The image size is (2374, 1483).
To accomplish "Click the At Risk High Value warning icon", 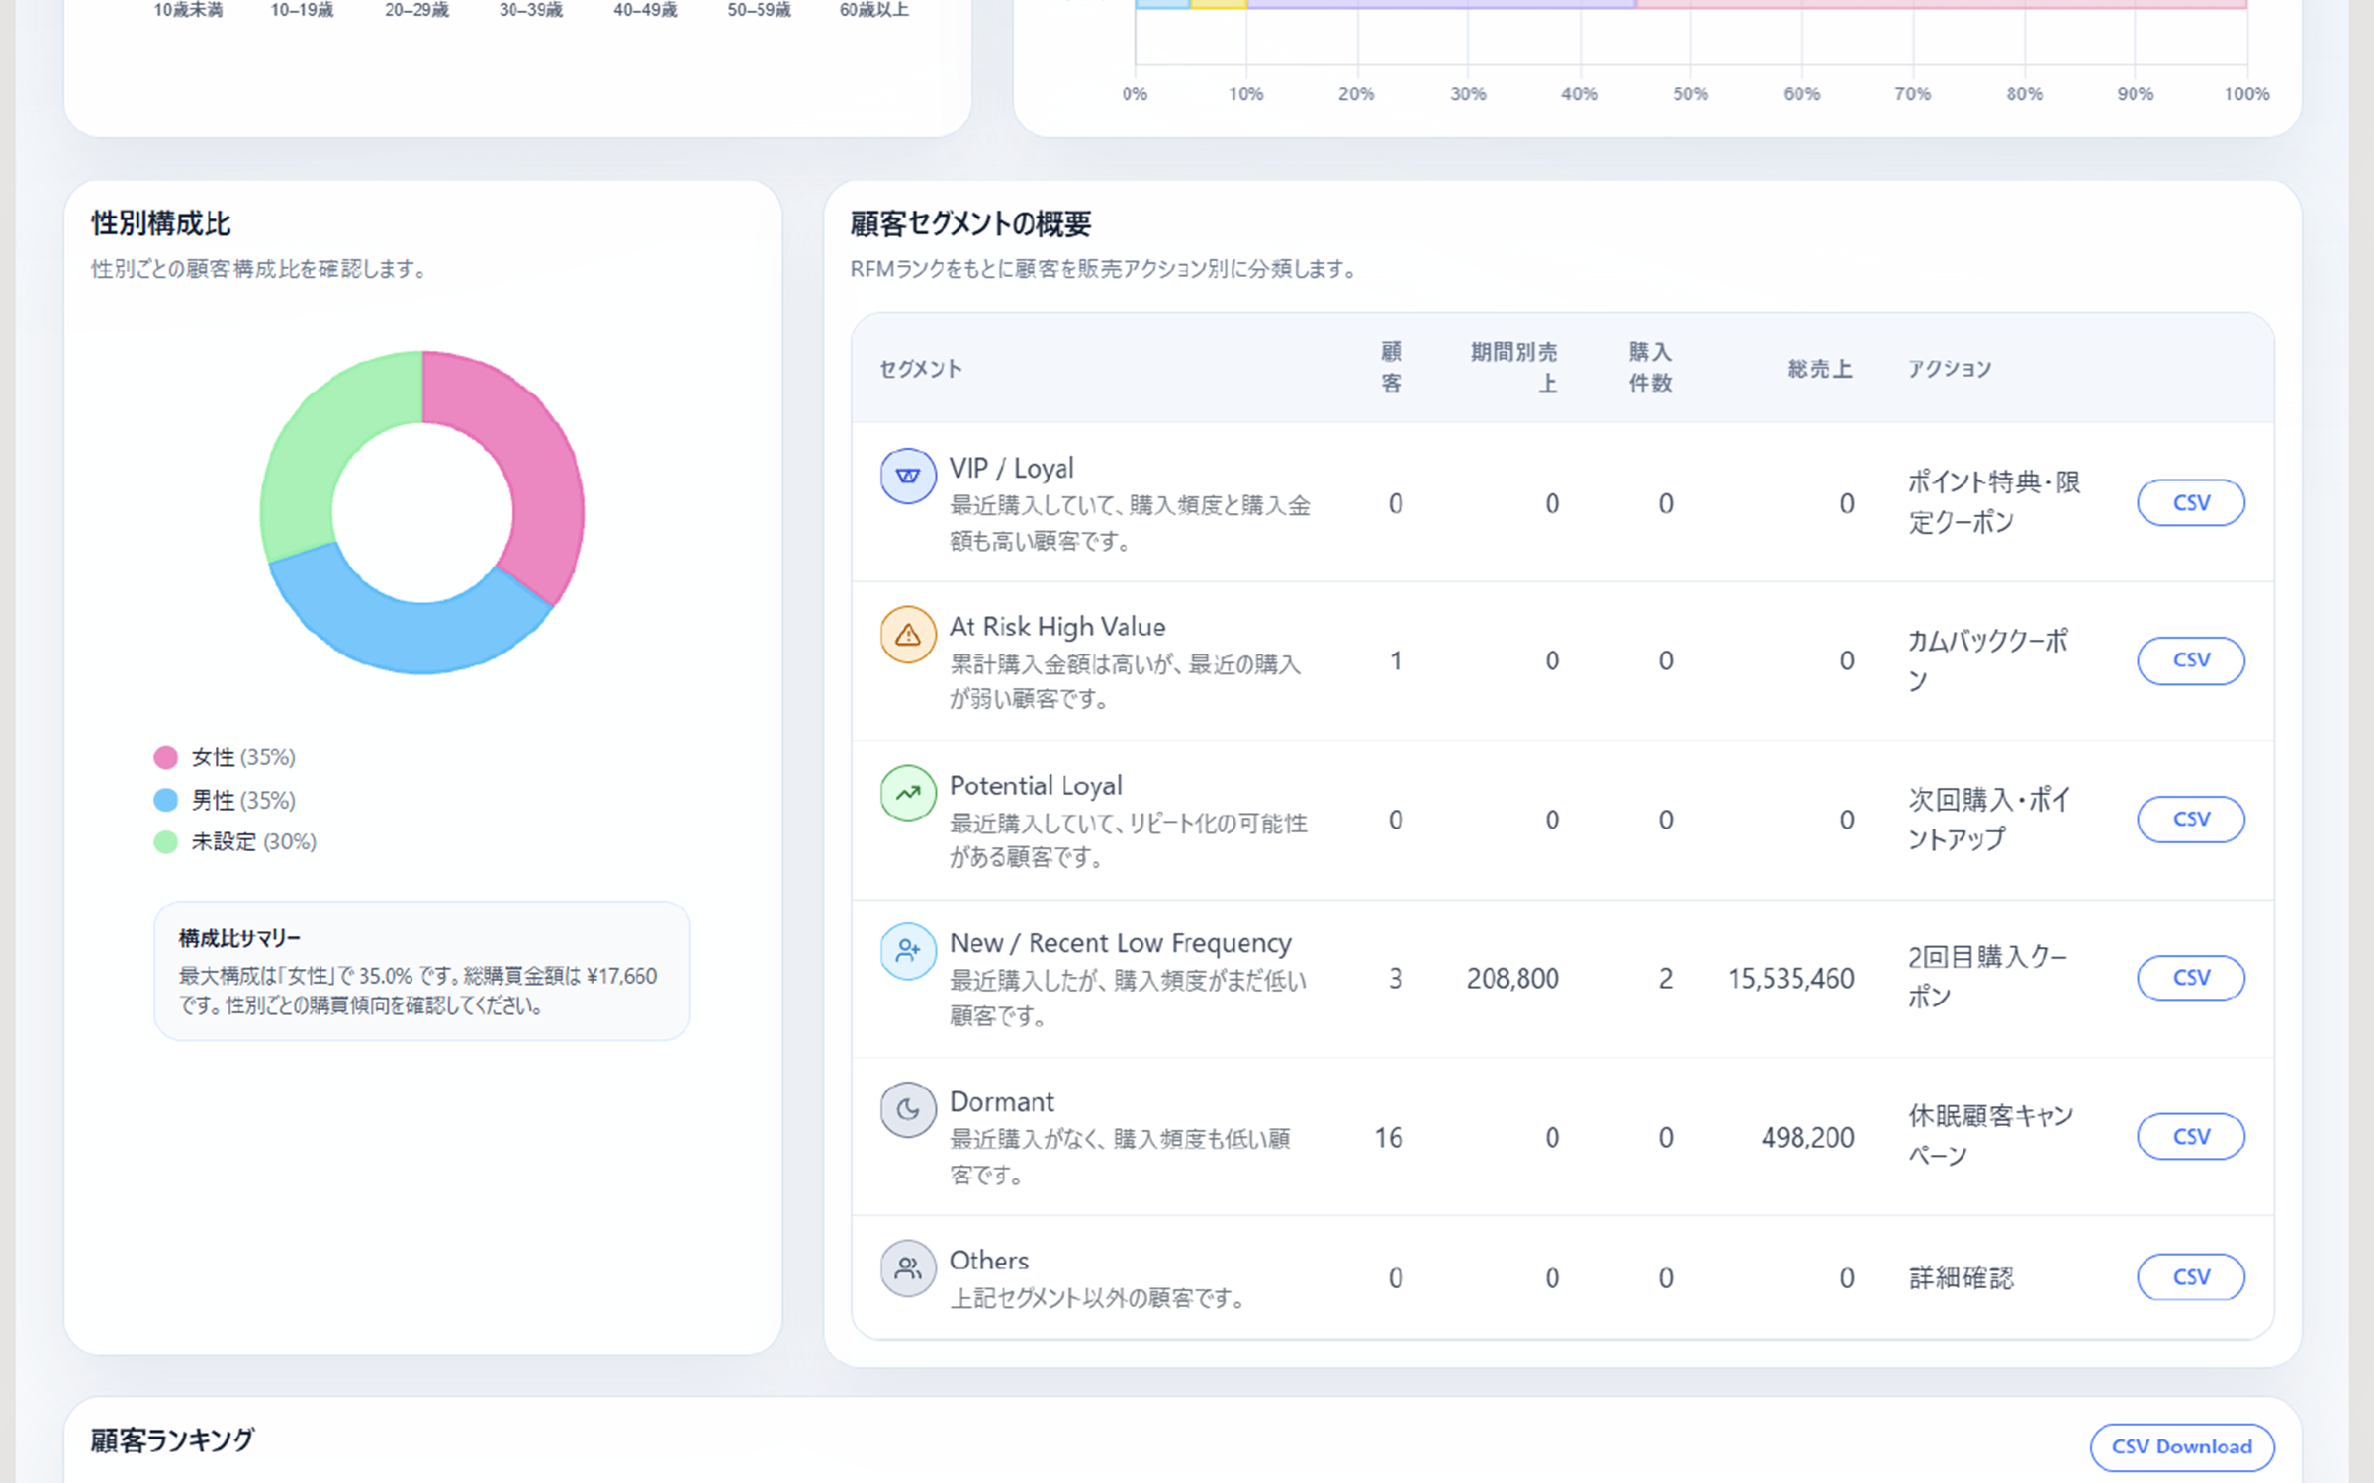I will click(908, 635).
